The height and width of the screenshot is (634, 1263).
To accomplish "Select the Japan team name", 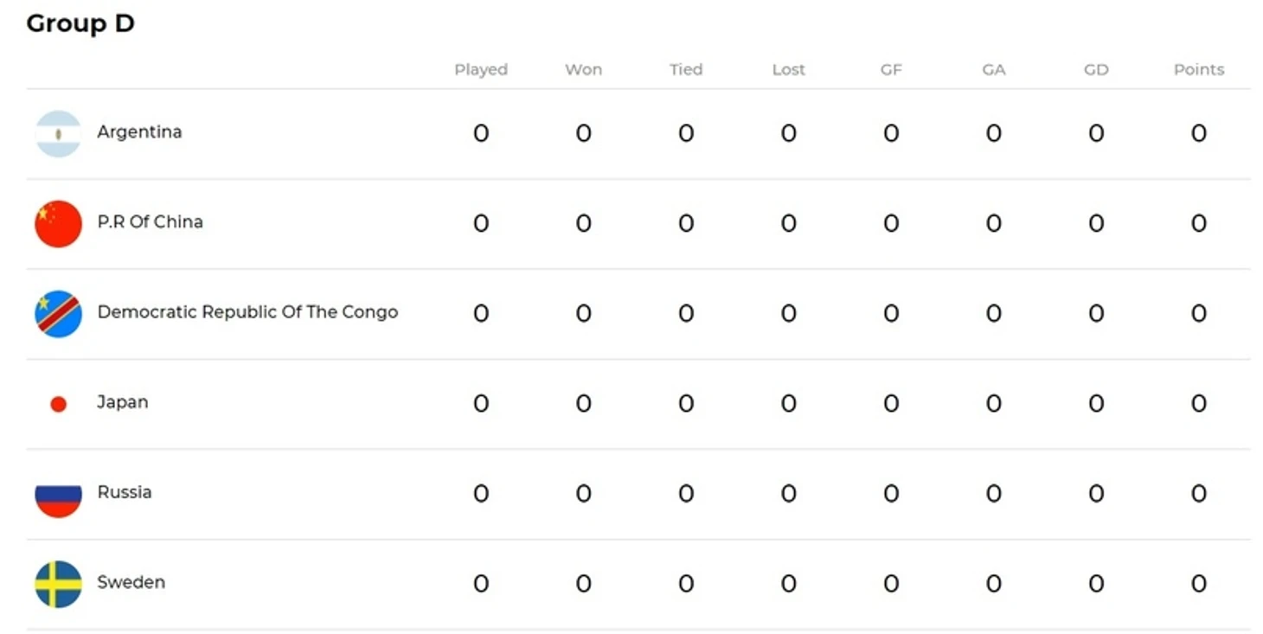I will click(x=122, y=402).
